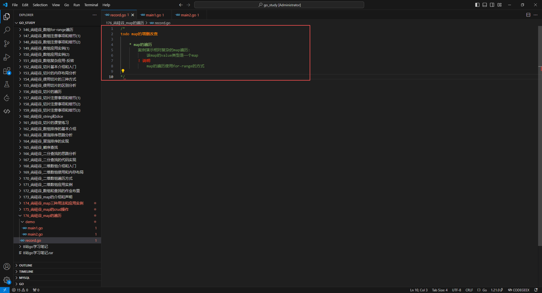Click the remote window indicator in status bar

5,290
